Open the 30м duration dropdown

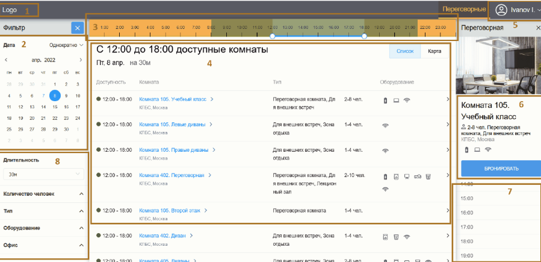(43, 174)
